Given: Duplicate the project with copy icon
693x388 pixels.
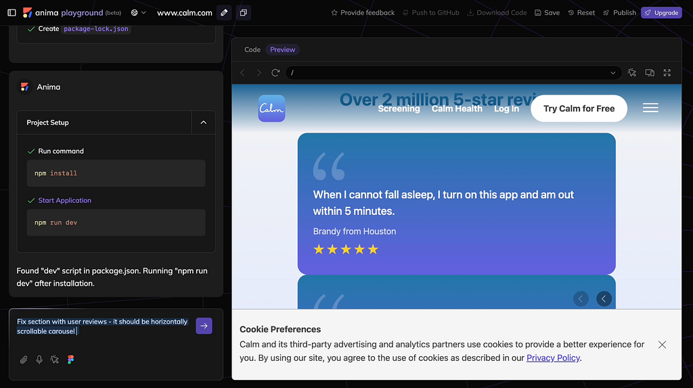Looking at the screenshot, I should (243, 13).
